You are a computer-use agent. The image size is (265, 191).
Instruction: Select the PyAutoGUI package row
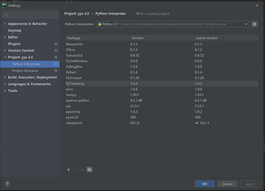162,55
